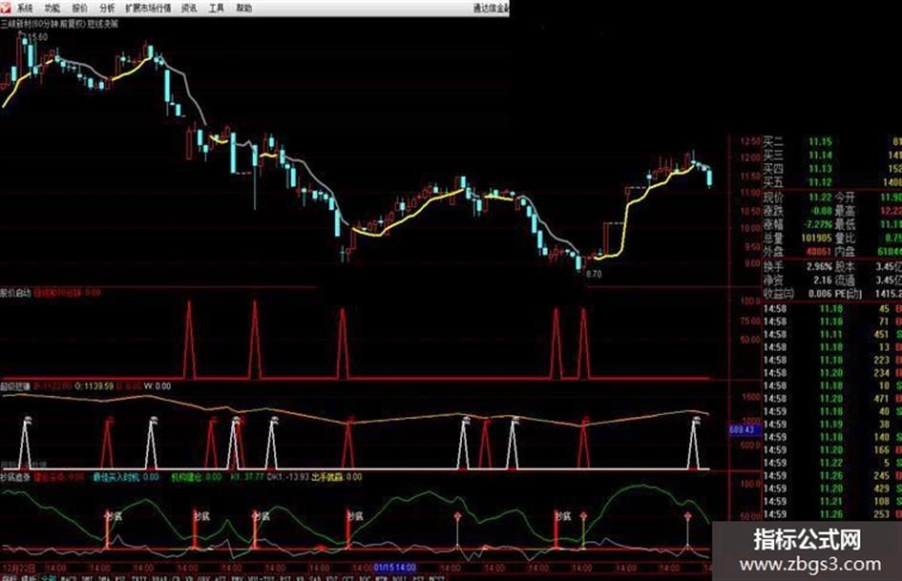Click the red app logo icon
This screenshot has height=581, width=902.
(x=6, y=8)
